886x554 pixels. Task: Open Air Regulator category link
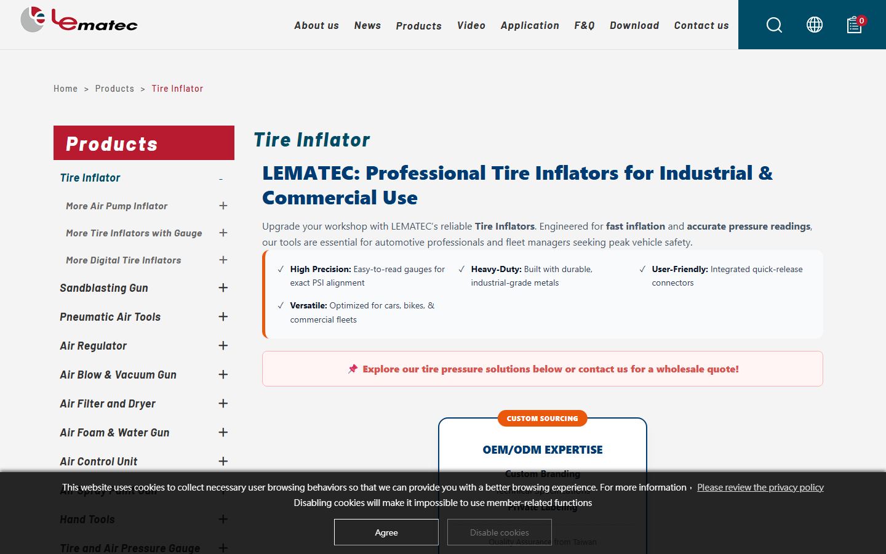93,346
